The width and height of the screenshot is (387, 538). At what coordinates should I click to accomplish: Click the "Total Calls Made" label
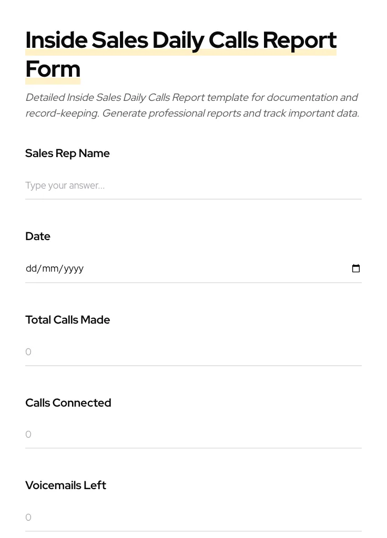tap(67, 320)
